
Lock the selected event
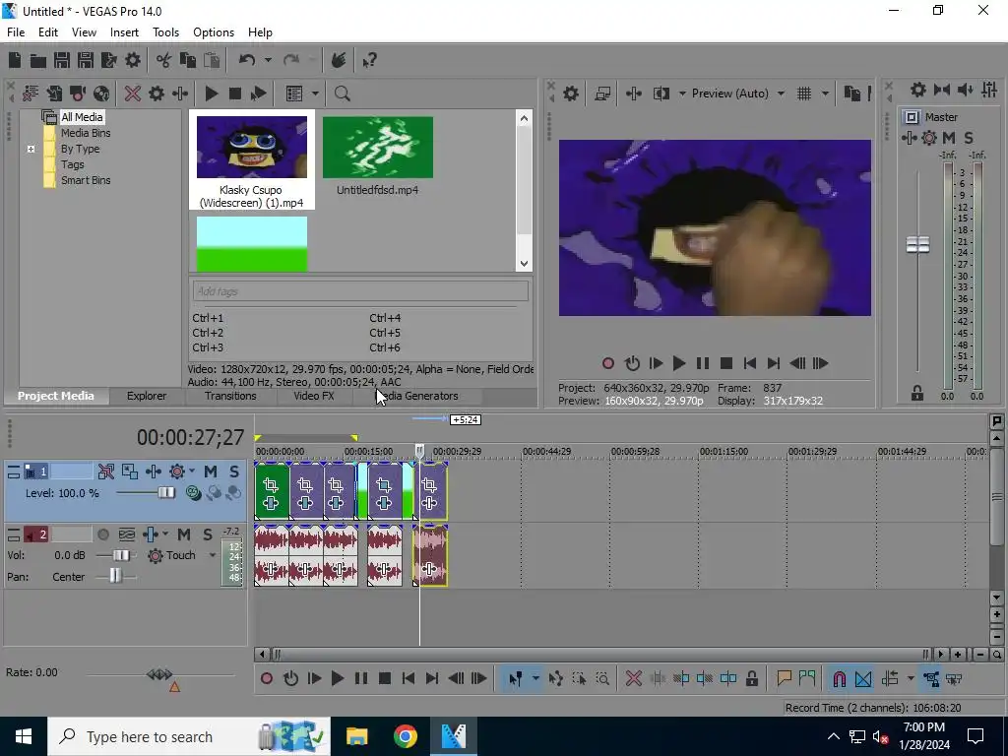click(752, 679)
